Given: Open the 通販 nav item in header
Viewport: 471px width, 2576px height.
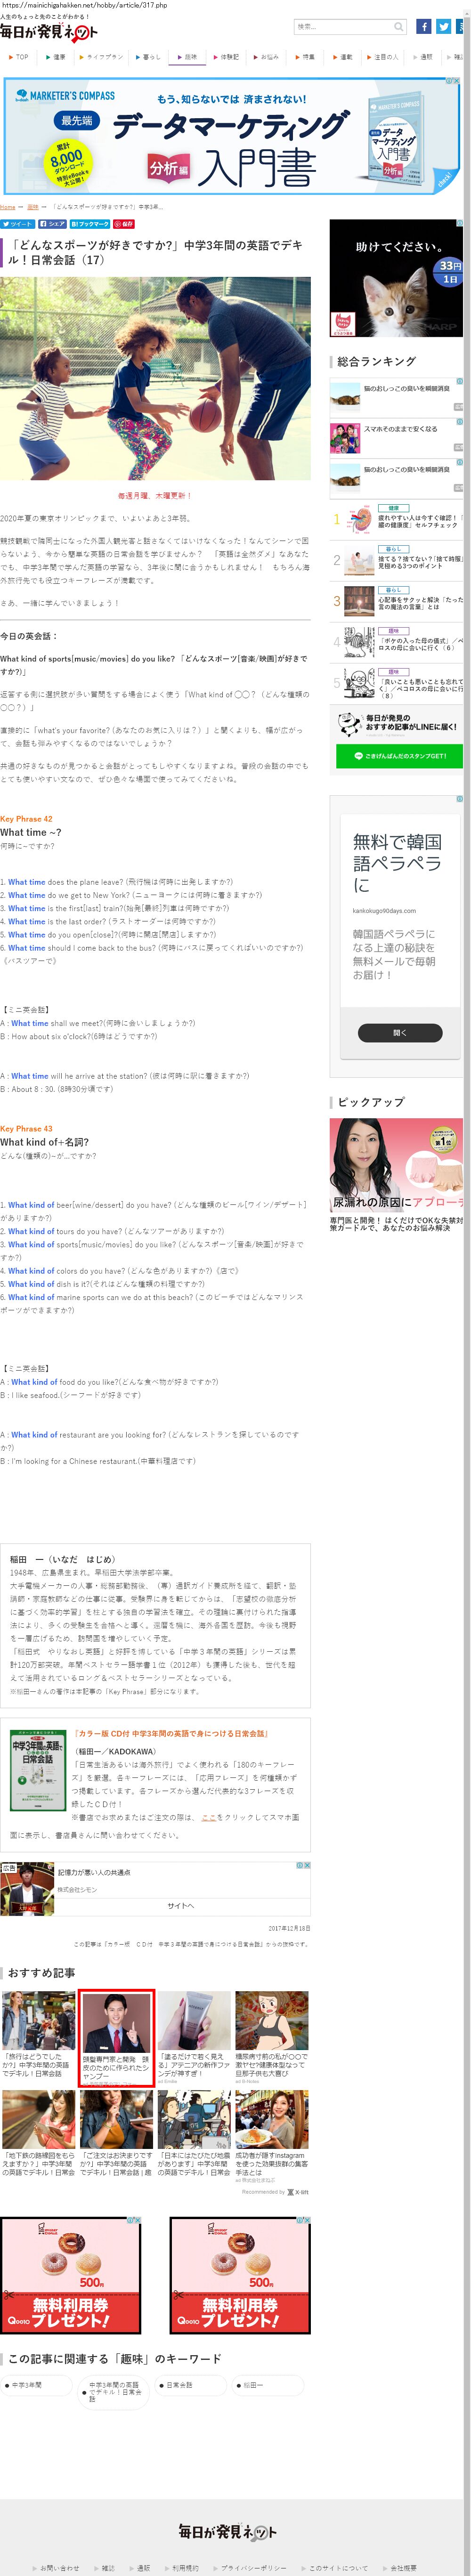Looking at the screenshot, I should pyautogui.click(x=424, y=57).
